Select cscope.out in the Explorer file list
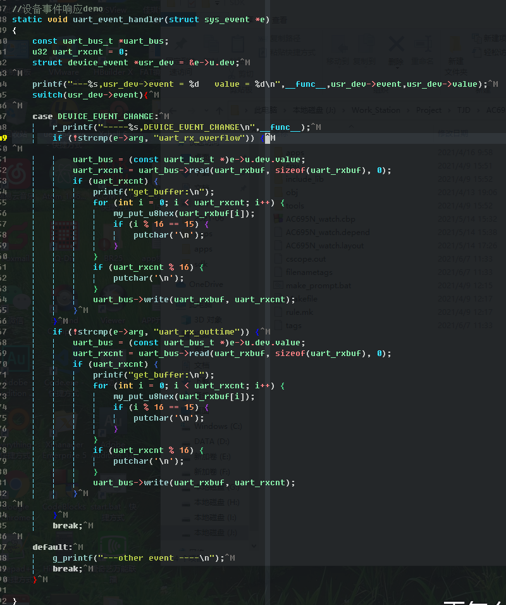Screen dimensions: 506x605 pyautogui.click(x=305, y=259)
